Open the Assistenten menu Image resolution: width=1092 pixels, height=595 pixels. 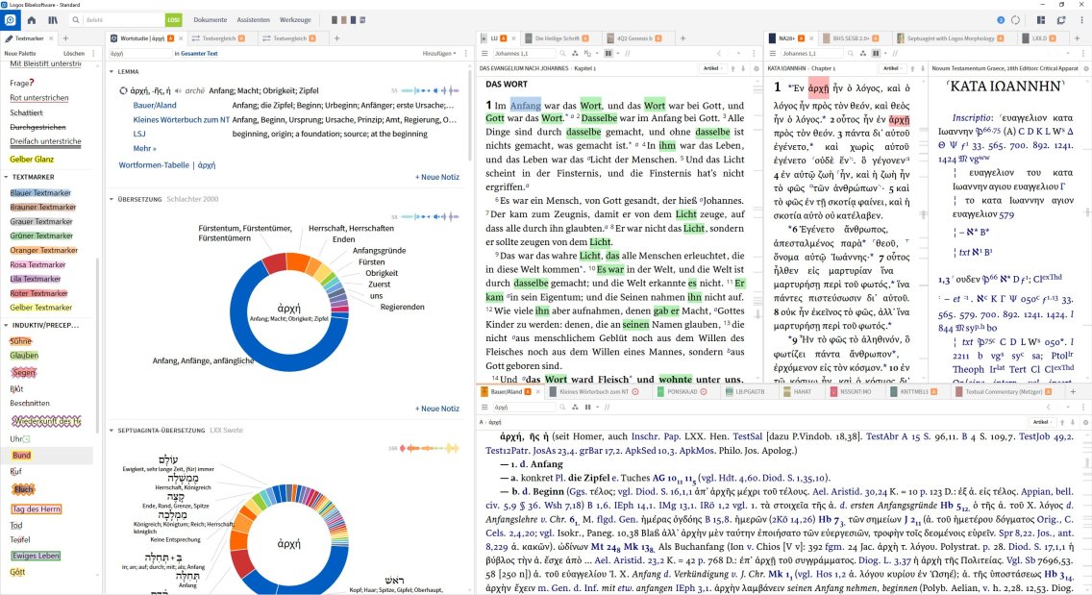(x=254, y=20)
